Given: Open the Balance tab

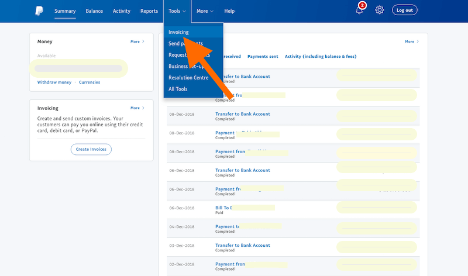Looking at the screenshot, I should pyautogui.click(x=94, y=11).
